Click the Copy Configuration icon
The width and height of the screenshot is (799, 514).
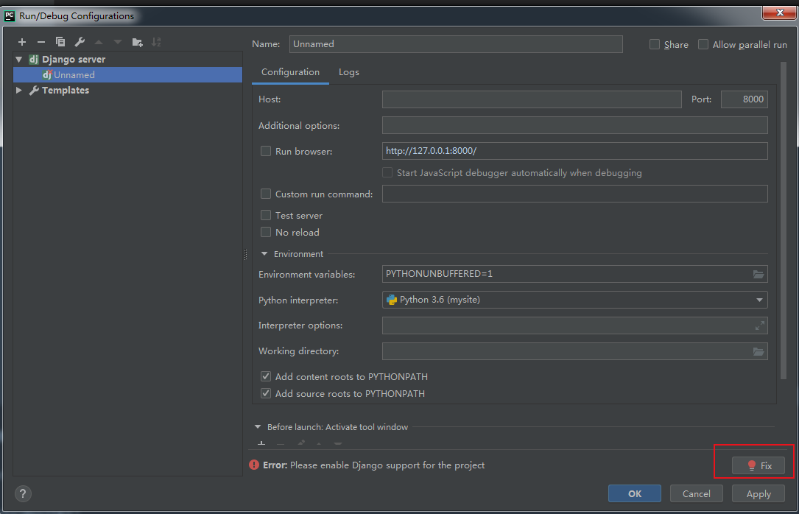[60, 42]
